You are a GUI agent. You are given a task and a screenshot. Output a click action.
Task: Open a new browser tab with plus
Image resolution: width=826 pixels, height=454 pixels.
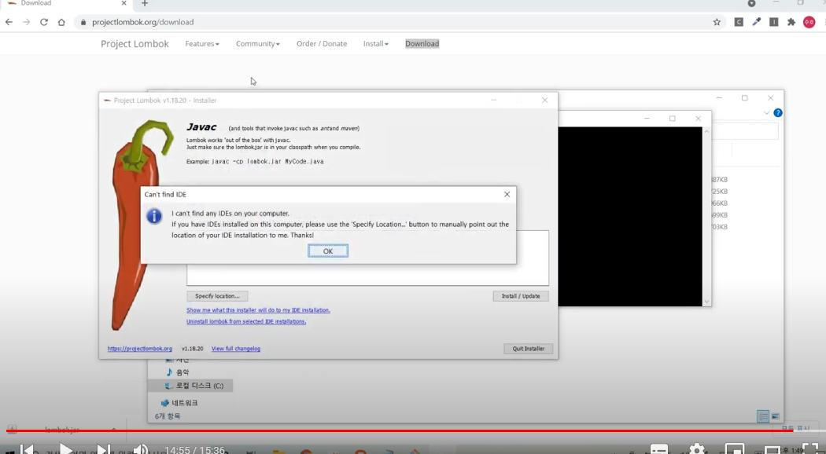(144, 4)
